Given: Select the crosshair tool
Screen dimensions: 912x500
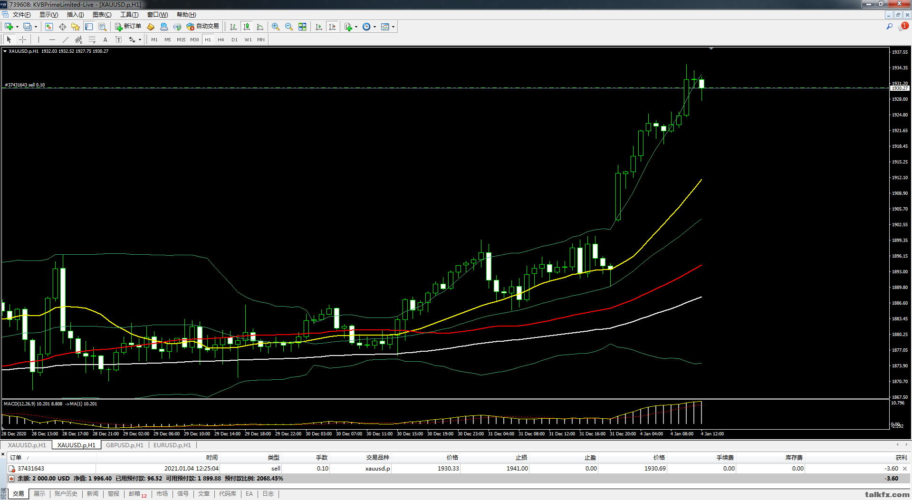Looking at the screenshot, I should pos(22,39).
